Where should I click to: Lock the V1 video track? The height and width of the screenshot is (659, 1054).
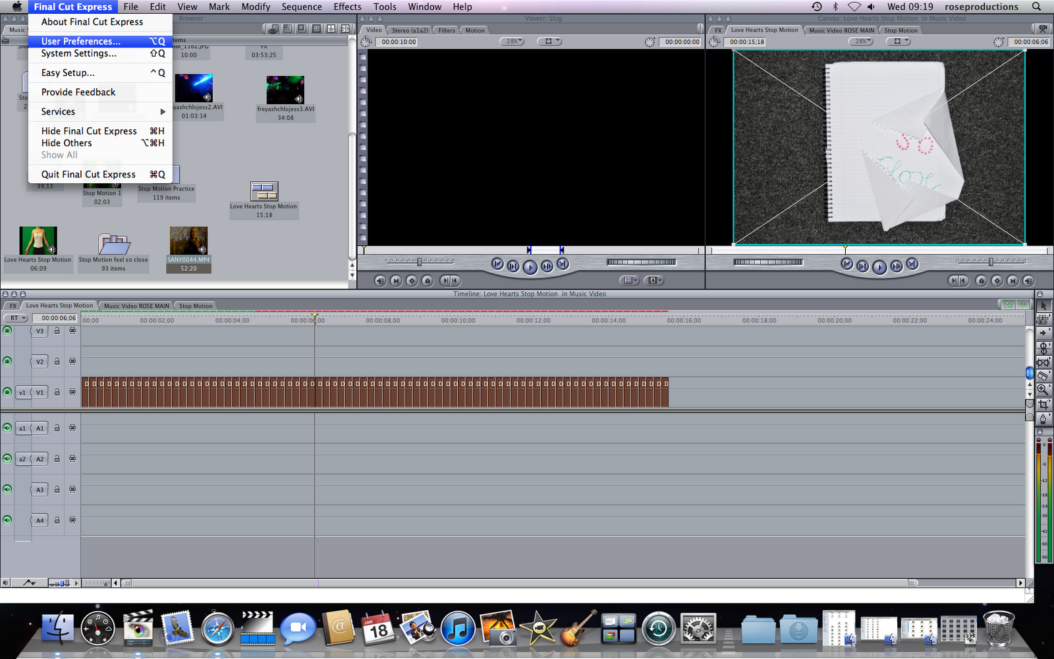(x=57, y=392)
